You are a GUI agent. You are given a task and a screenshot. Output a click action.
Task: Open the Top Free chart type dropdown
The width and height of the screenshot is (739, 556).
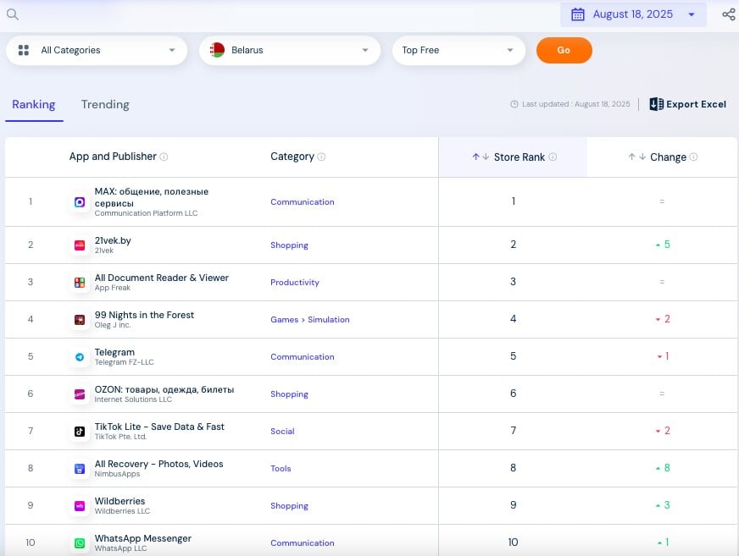tap(458, 50)
